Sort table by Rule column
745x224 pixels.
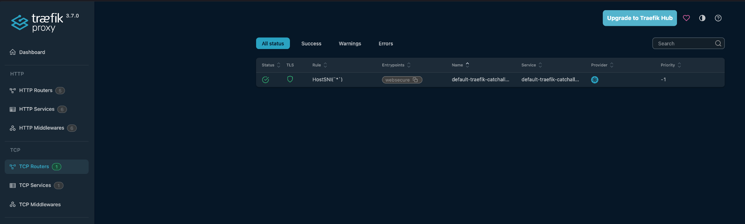pyautogui.click(x=320, y=65)
